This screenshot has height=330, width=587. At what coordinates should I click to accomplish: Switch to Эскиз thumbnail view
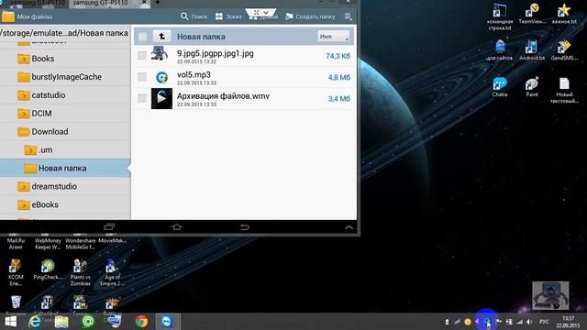point(228,16)
